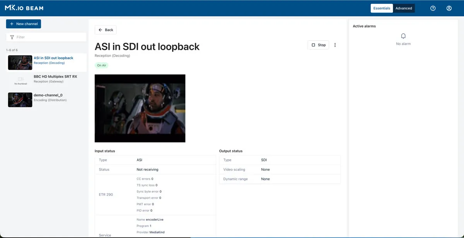The height and width of the screenshot is (238, 464).
Task: Click the MK.IO BEAM logo
Action: pyautogui.click(x=24, y=8)
